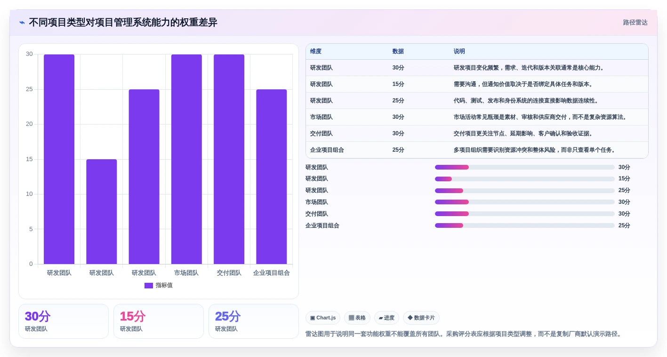
Task: Click the 企业项目组合 bar in the chart
Action: tap(272, 177)
